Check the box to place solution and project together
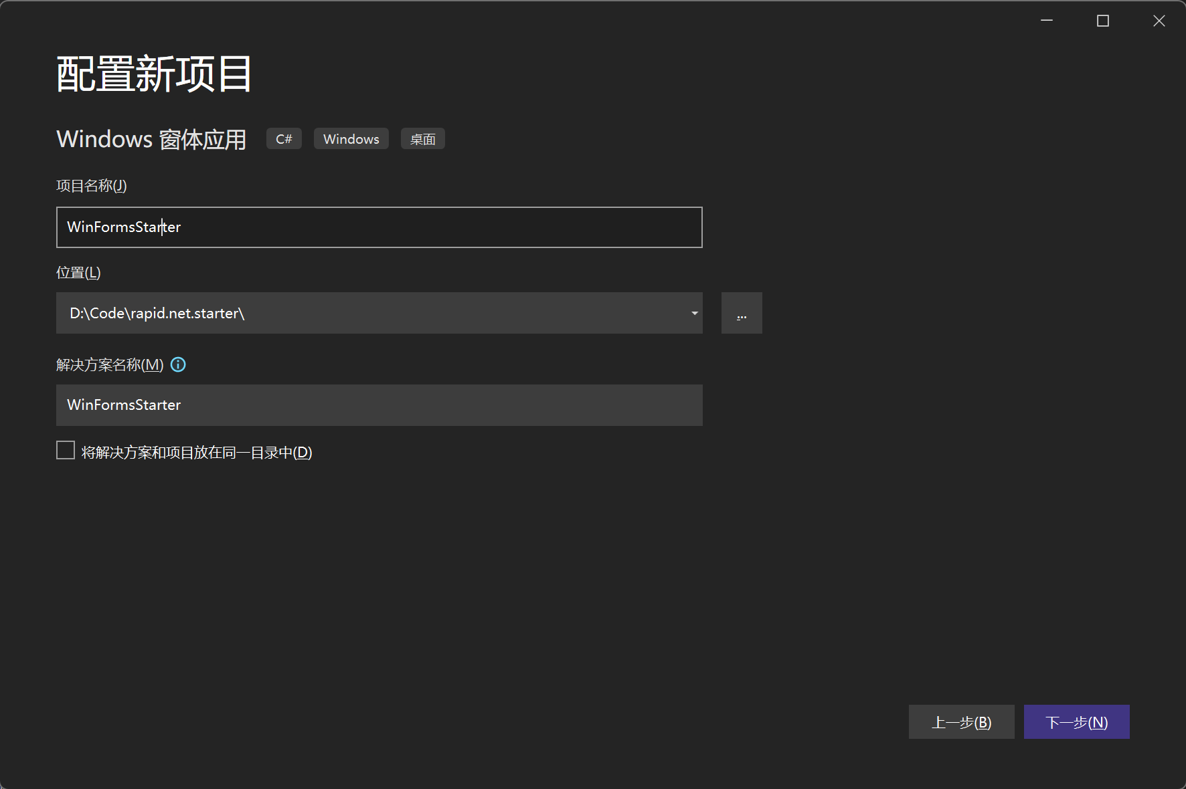Screen dimensions: 1186x789 click(x=66, y=451)
